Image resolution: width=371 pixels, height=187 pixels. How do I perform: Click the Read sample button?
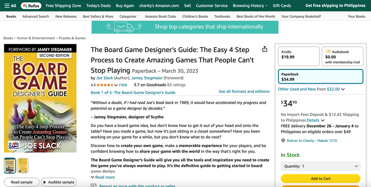click(22, 182)
